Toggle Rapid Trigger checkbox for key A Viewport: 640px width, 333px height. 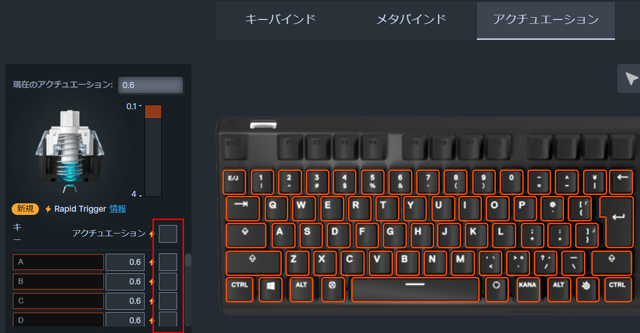tap(168, 262)
